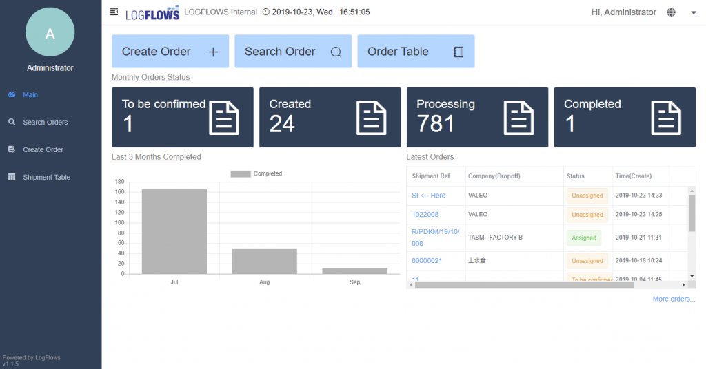This screenshot has width=706, height=369.
Task: Click the LOGFLOWS logo
Action: [x=152, y=13]
